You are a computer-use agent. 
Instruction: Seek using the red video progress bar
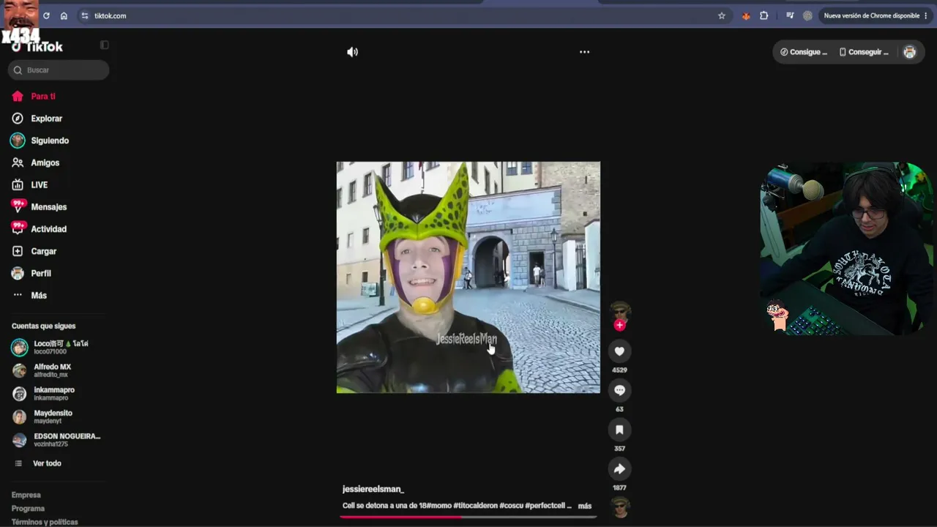468,517
